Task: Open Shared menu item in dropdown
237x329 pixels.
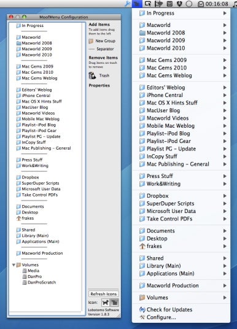Action: point(181,258)
